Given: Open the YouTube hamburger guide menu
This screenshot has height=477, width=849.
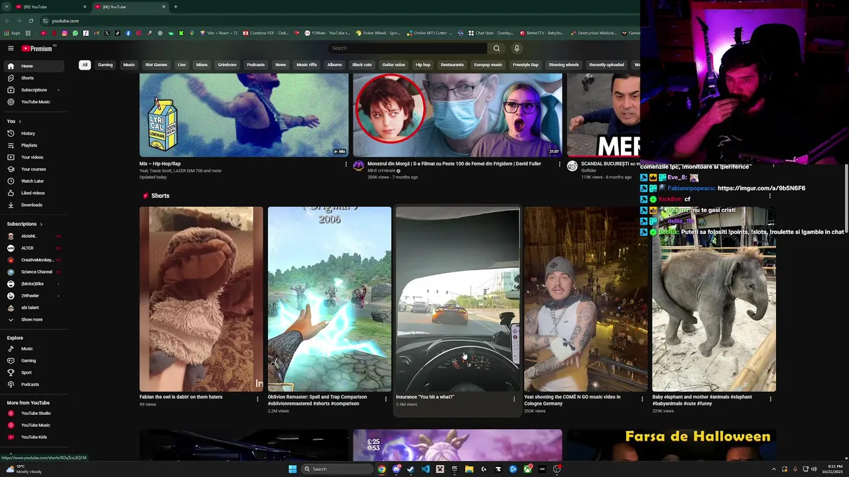Looking at the screenshot, I should [11, 48].
